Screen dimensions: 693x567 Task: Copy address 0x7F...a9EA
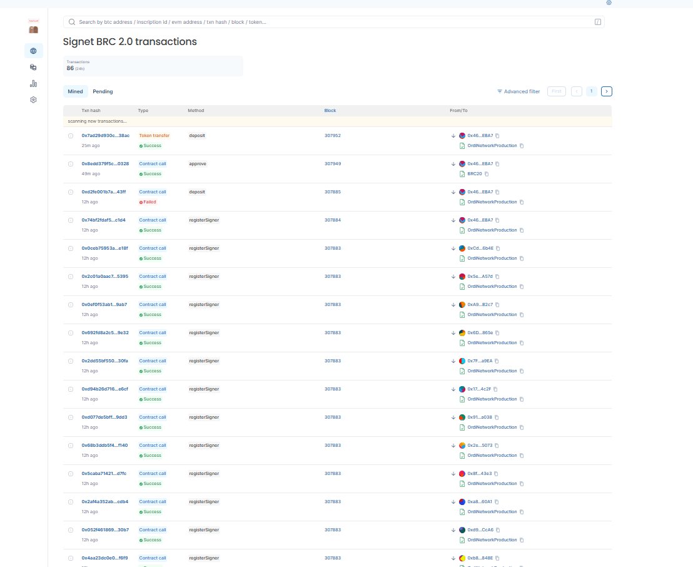pos(497,361)
